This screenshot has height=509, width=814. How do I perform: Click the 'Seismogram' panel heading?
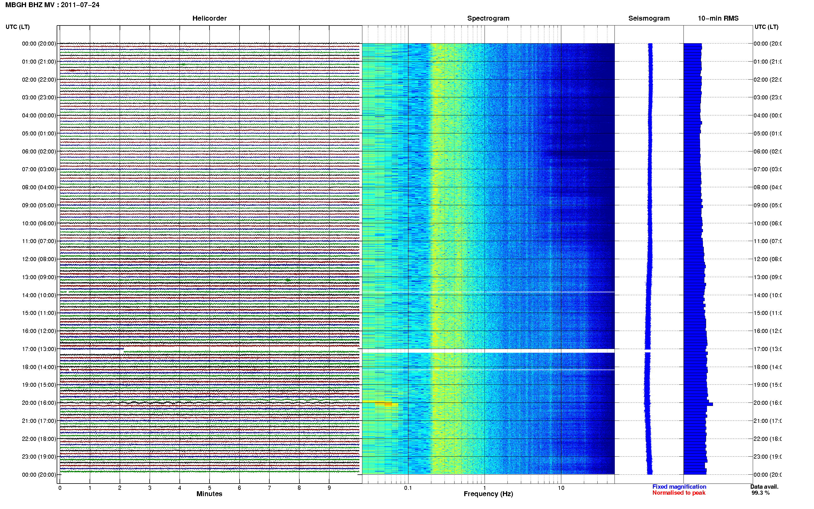click(649, 19)
